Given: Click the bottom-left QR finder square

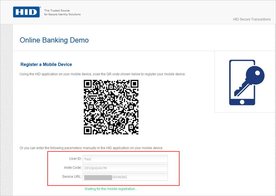Looking at the screenshot, I should pyautogui.click(x=88, y=130).
